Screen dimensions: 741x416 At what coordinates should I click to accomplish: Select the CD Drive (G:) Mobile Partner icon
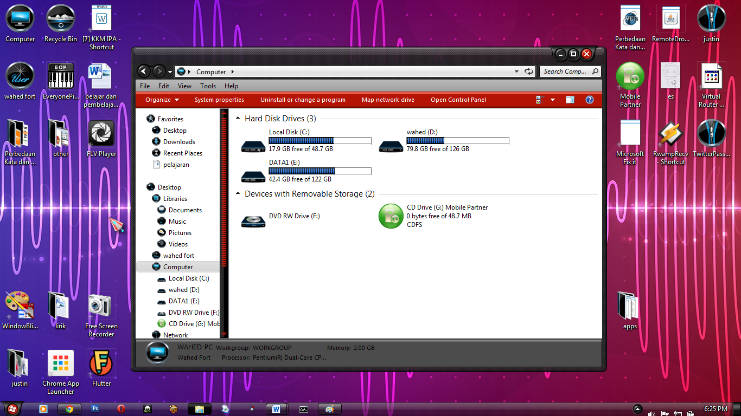(391, 216)
